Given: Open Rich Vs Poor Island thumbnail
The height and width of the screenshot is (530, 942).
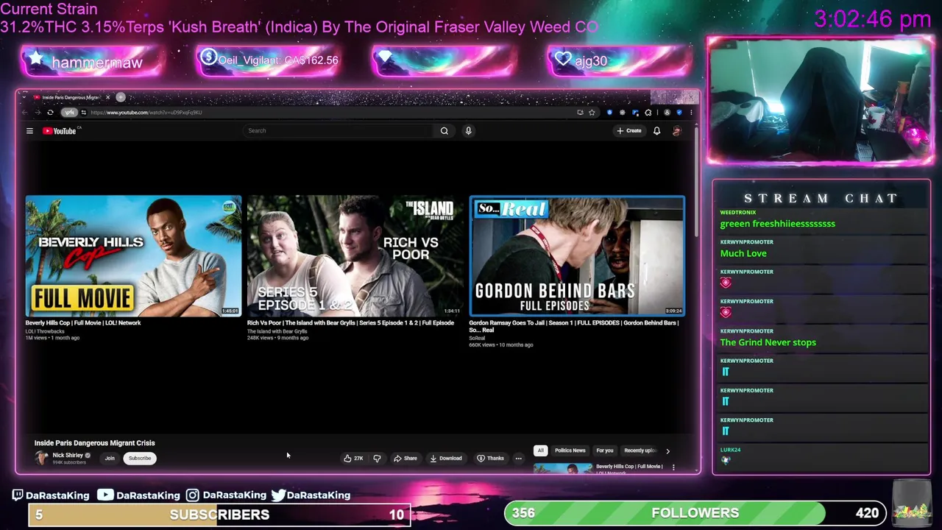Looking at the screenshot, I should coord(355,255).
